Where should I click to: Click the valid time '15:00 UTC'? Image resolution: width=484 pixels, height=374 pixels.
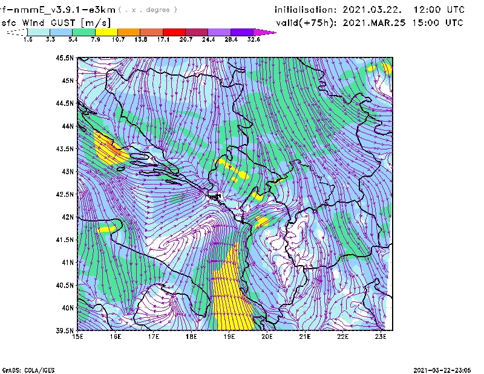(437, 23)
